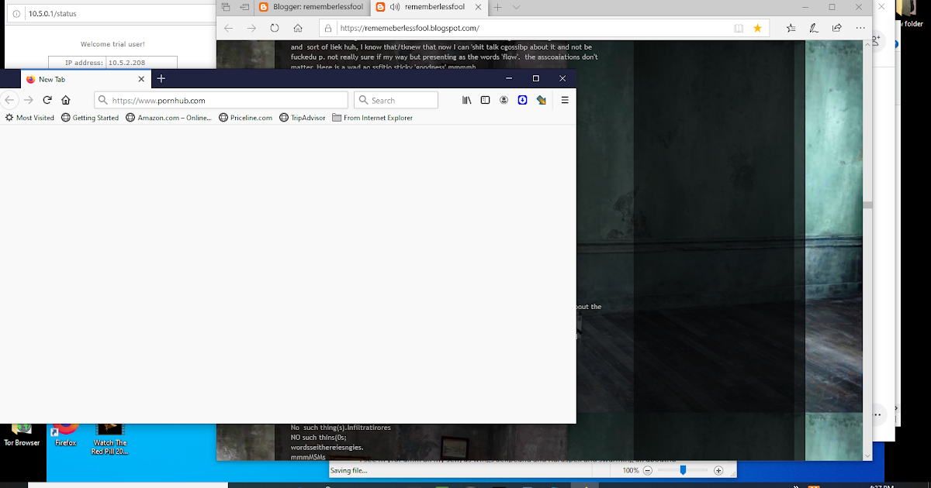Open Most Visited bookmarks folder
This screenshot has height=488, width=931.
tap(29, 118)
